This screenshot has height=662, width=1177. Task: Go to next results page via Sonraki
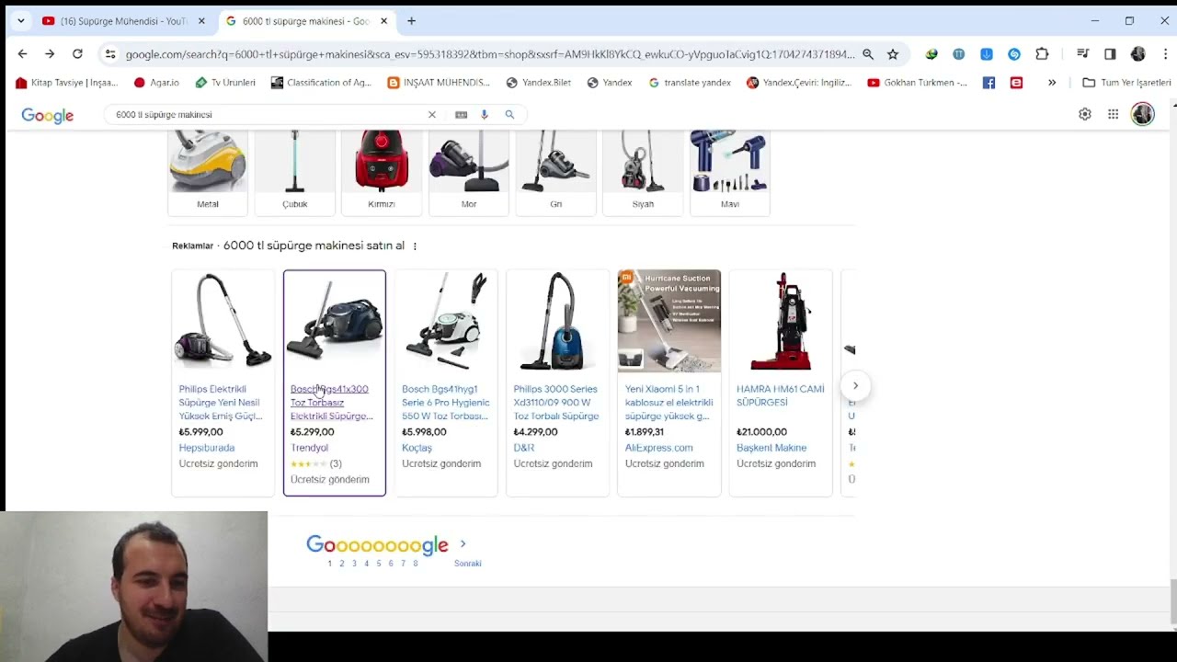(x=467, y=564)
